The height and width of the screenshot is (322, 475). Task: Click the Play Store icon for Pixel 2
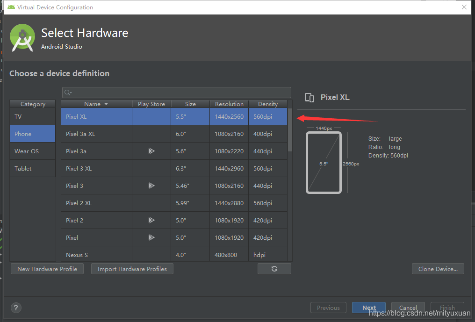click(x=151, y=220)
